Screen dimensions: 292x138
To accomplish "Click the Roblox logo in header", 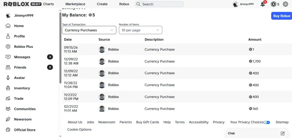I will click(16, 4).
